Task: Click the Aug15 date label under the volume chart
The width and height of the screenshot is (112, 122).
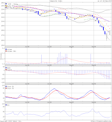Action: point(72,65)
